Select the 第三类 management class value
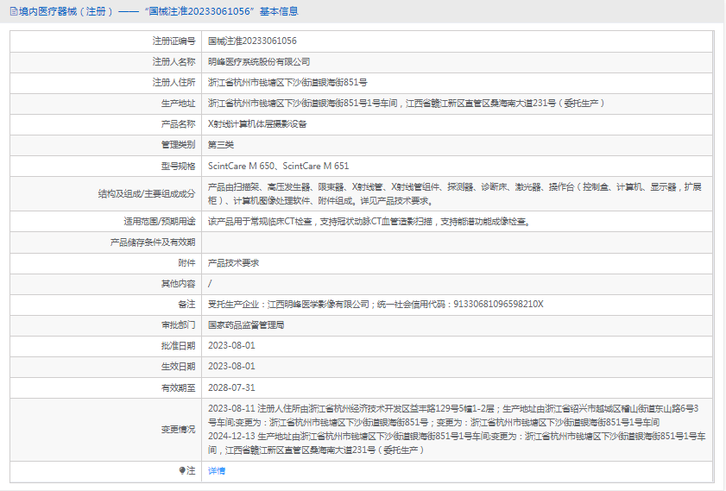726x491 pixels. click(221, 145)
